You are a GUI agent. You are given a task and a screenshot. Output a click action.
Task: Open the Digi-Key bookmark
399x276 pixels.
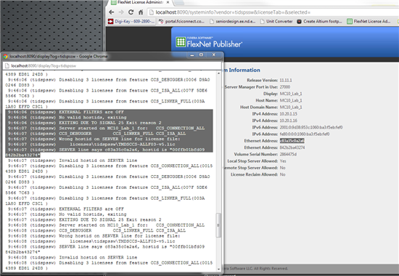pyautogui.click(x=131, y=21)
